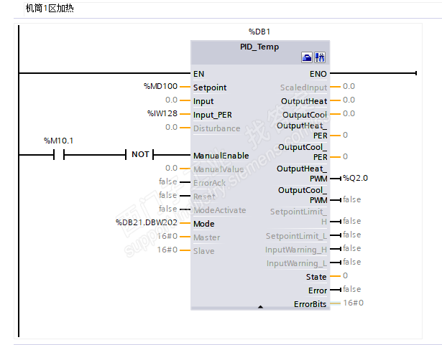
Task: Click the false value at SetpointLimit_L
Action: coord(351,235)
